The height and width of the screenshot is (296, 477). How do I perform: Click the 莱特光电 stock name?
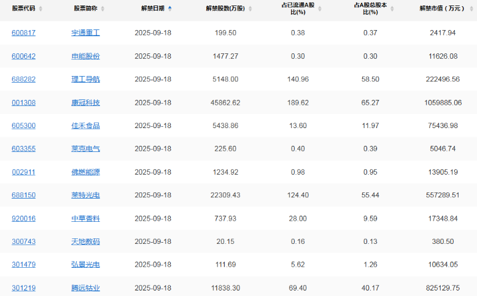click(85, 195)
